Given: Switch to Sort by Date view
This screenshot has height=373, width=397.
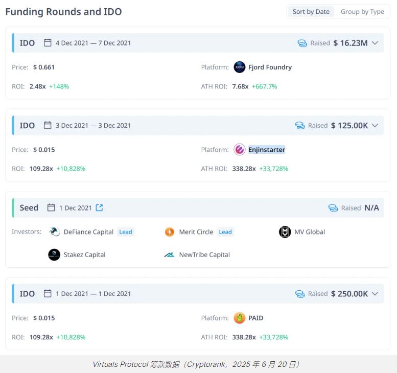Looking at the screenshot, I should point(311,12).
